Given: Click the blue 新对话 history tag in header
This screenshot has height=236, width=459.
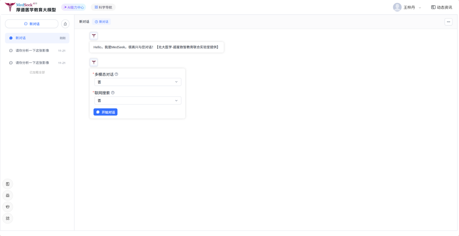Looking at the screenshot, I should [x=101, y=22].
